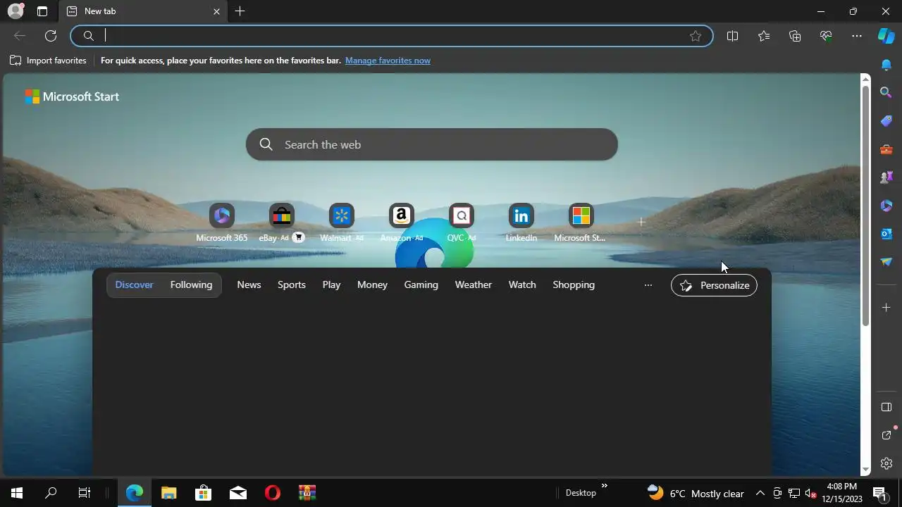This screenshot has width=902, height=507.
Task: Open eBay quick link tile
Action: click(281, 223)
